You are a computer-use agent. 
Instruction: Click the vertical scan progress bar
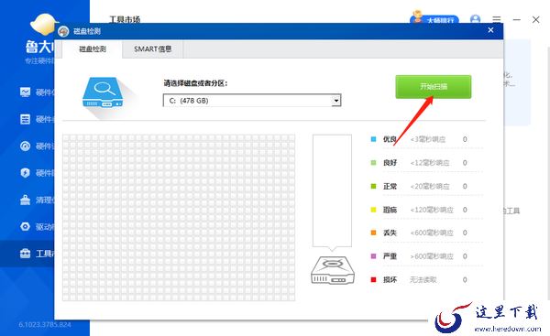332,190
